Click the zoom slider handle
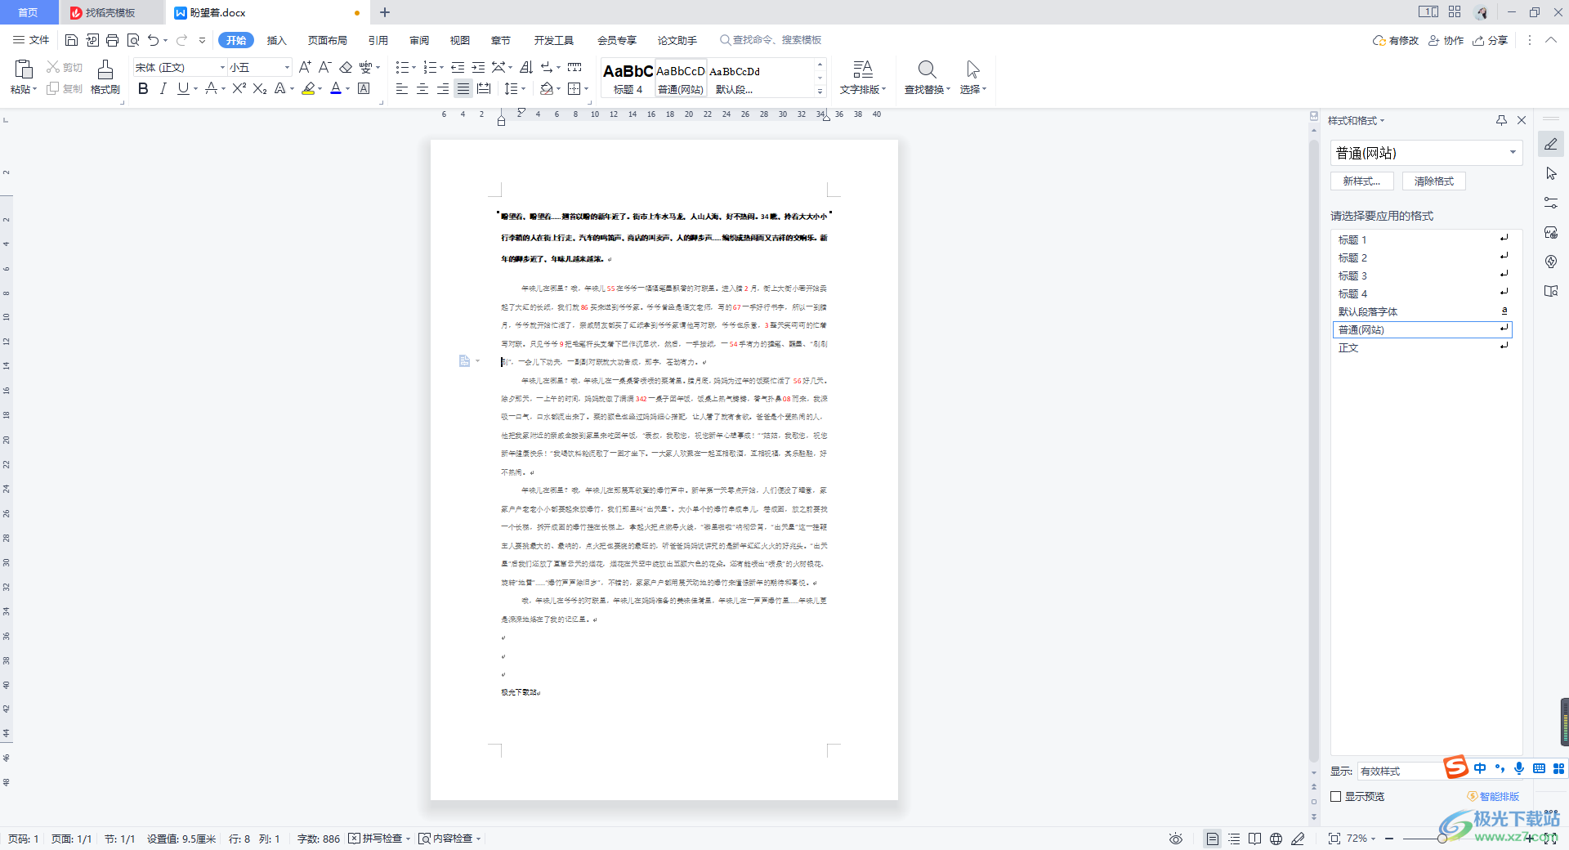The height and width of the screenshot is (850, 1569). point(1442,839)
